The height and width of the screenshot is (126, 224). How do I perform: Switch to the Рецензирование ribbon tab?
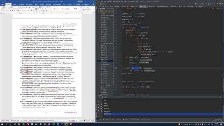coord(57,5)
